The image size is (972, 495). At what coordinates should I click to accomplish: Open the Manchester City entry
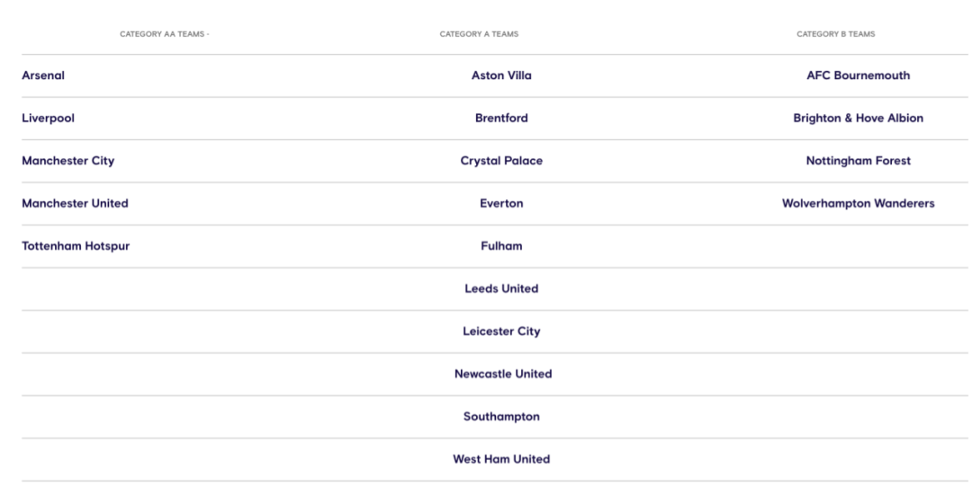coord(68,161)
